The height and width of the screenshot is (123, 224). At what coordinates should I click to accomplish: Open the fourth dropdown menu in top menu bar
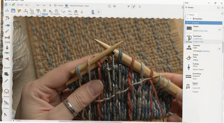pyautogui.click(x=45, y=5)
